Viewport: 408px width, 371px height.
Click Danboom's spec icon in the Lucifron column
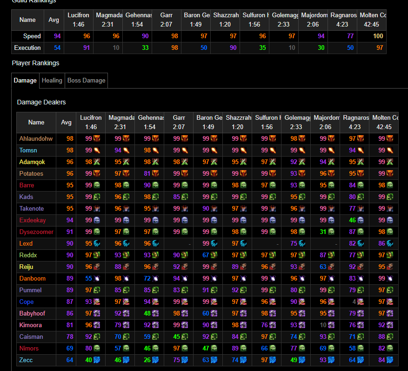[97, 278]
